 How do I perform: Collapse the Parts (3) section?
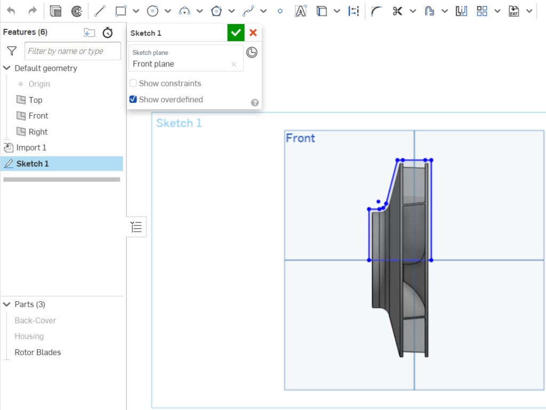(x=6, y=304)
